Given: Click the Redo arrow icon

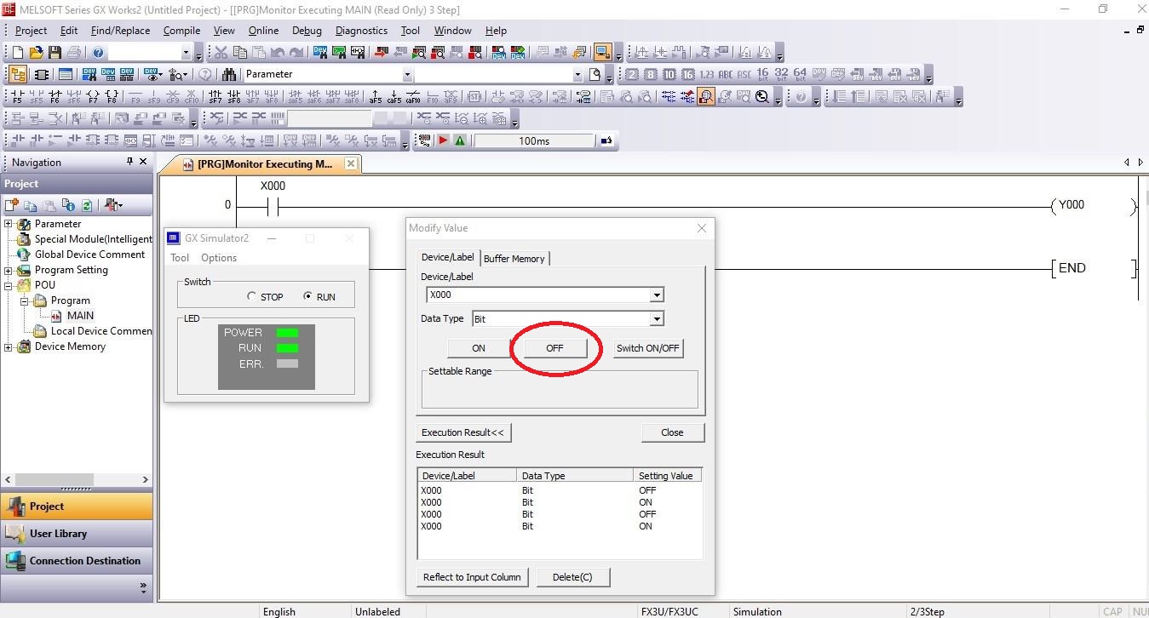Looking at the screenshot, I should click(296, 53).
